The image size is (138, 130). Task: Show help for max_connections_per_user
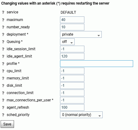3,100
